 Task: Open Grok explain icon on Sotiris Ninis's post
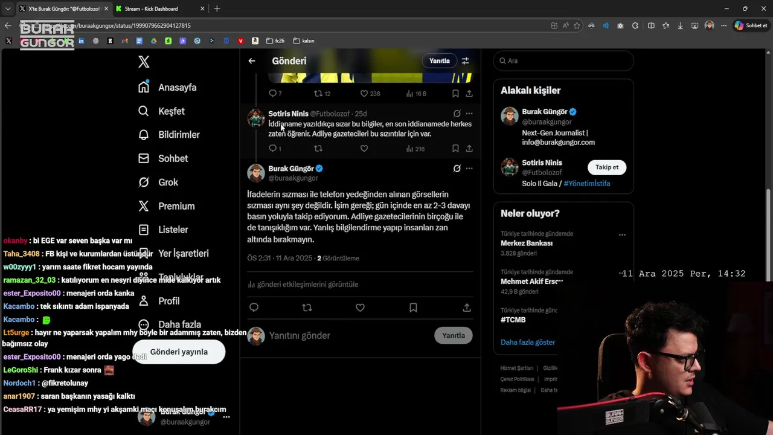tap(457, 114)
